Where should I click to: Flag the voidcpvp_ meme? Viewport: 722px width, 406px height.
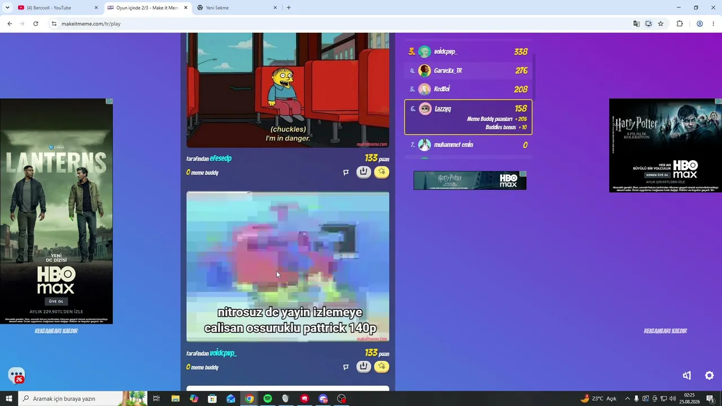point(346,367)
